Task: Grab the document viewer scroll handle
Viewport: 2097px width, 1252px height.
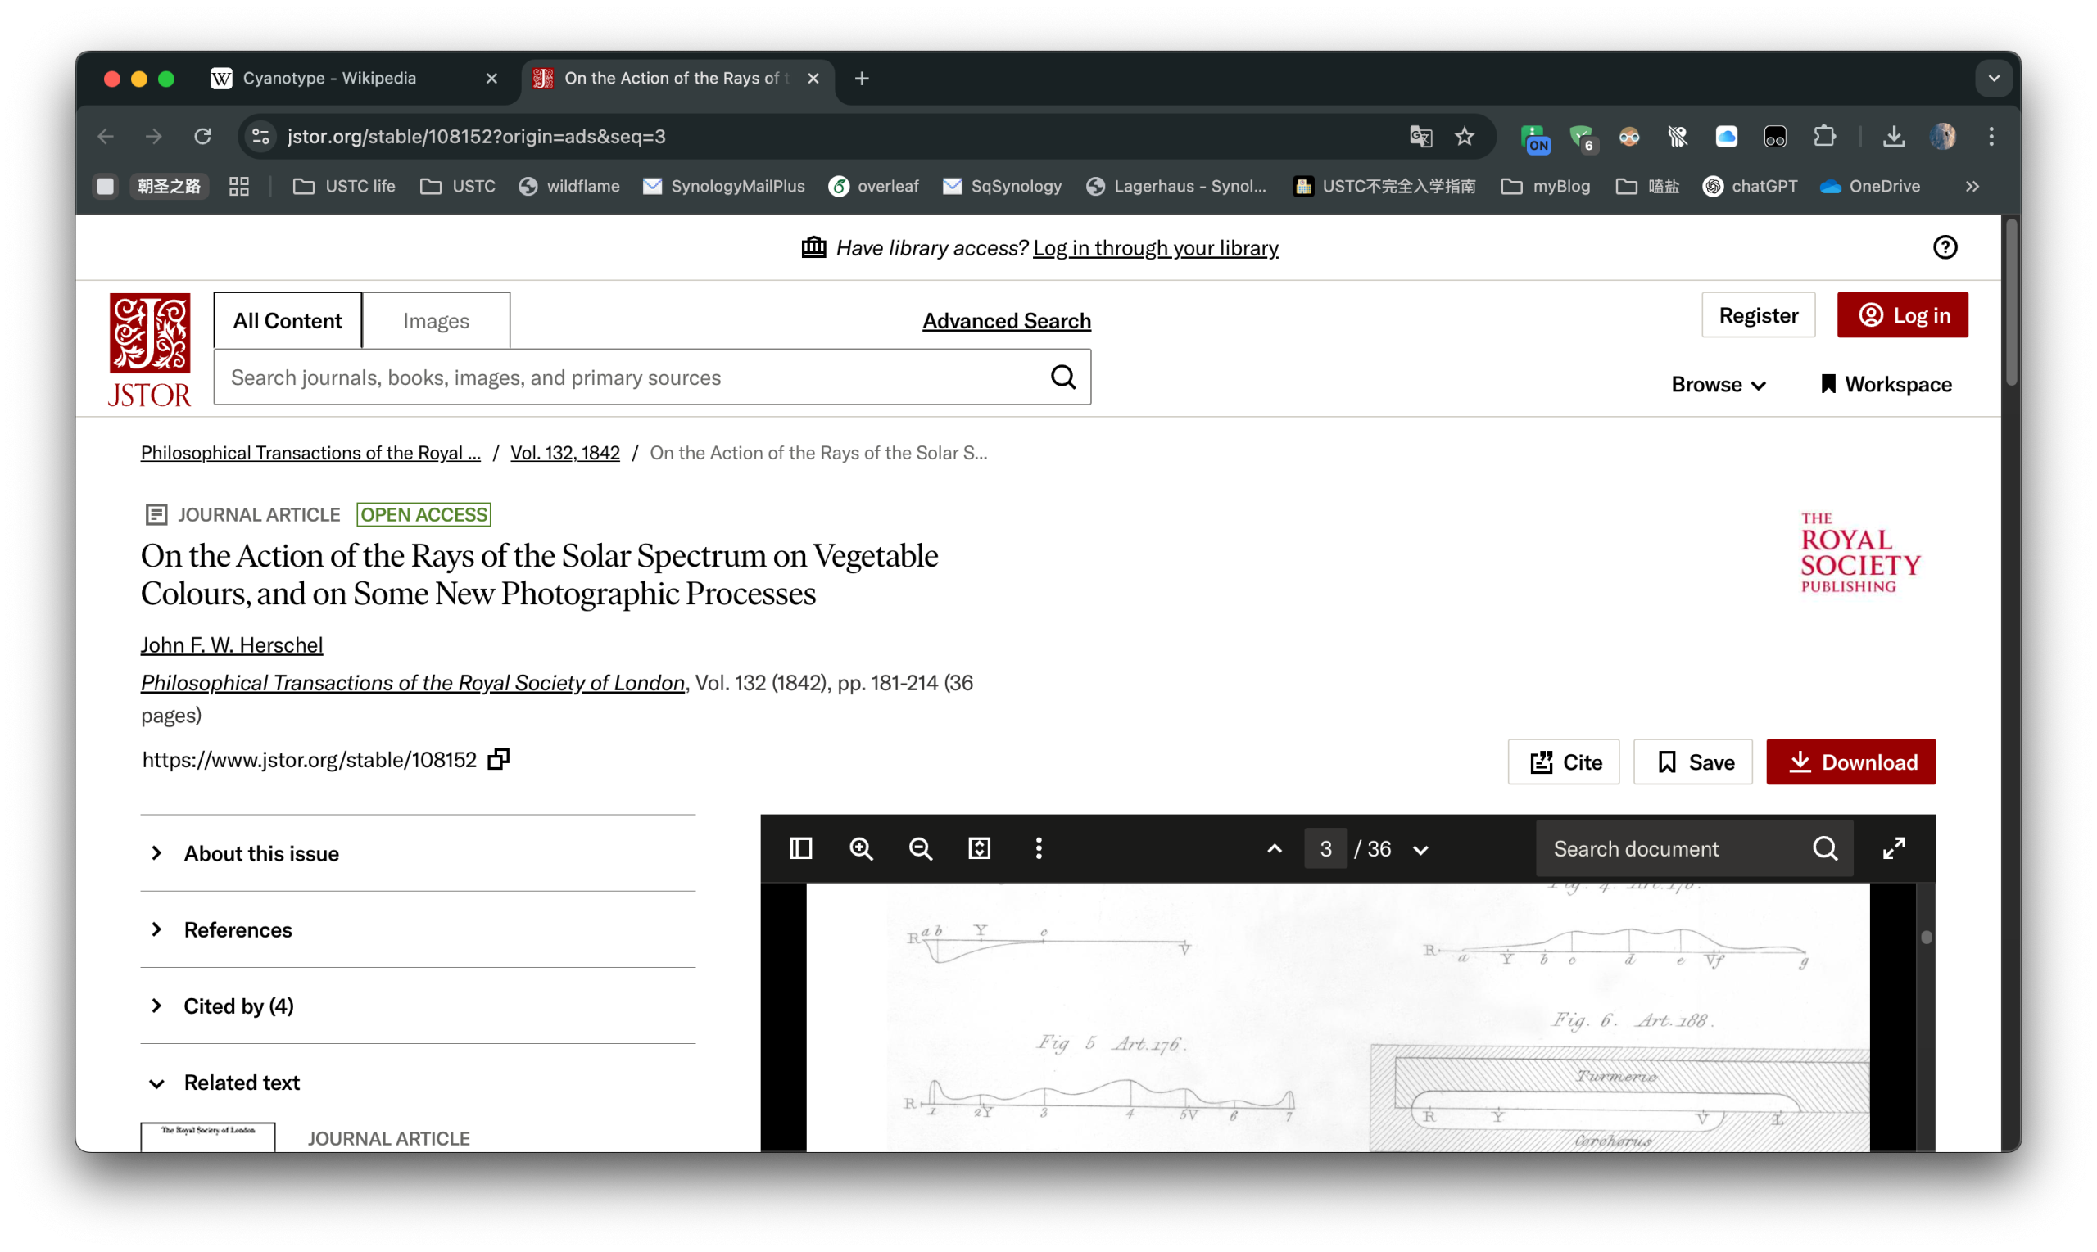Action: (x=1925, y=937)
